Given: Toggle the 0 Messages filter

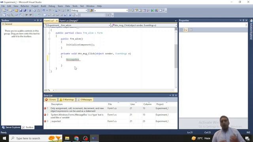Looking at the screenshot, I should pos(85,100).
